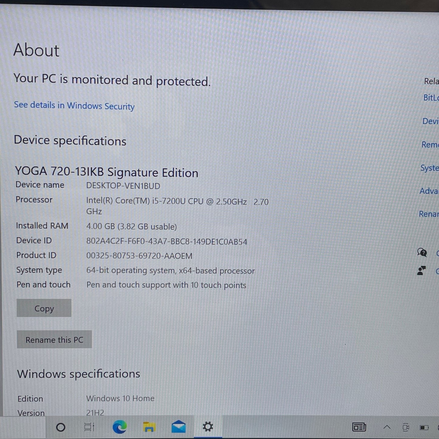Image resolution: width=439 pixels, height=439 pixels.
Task: Select the 64-bit operating system text
Action: [x=170, y=270]
